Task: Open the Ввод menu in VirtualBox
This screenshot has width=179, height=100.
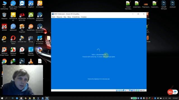Action: pyautogui.click(x=69, y=17)
